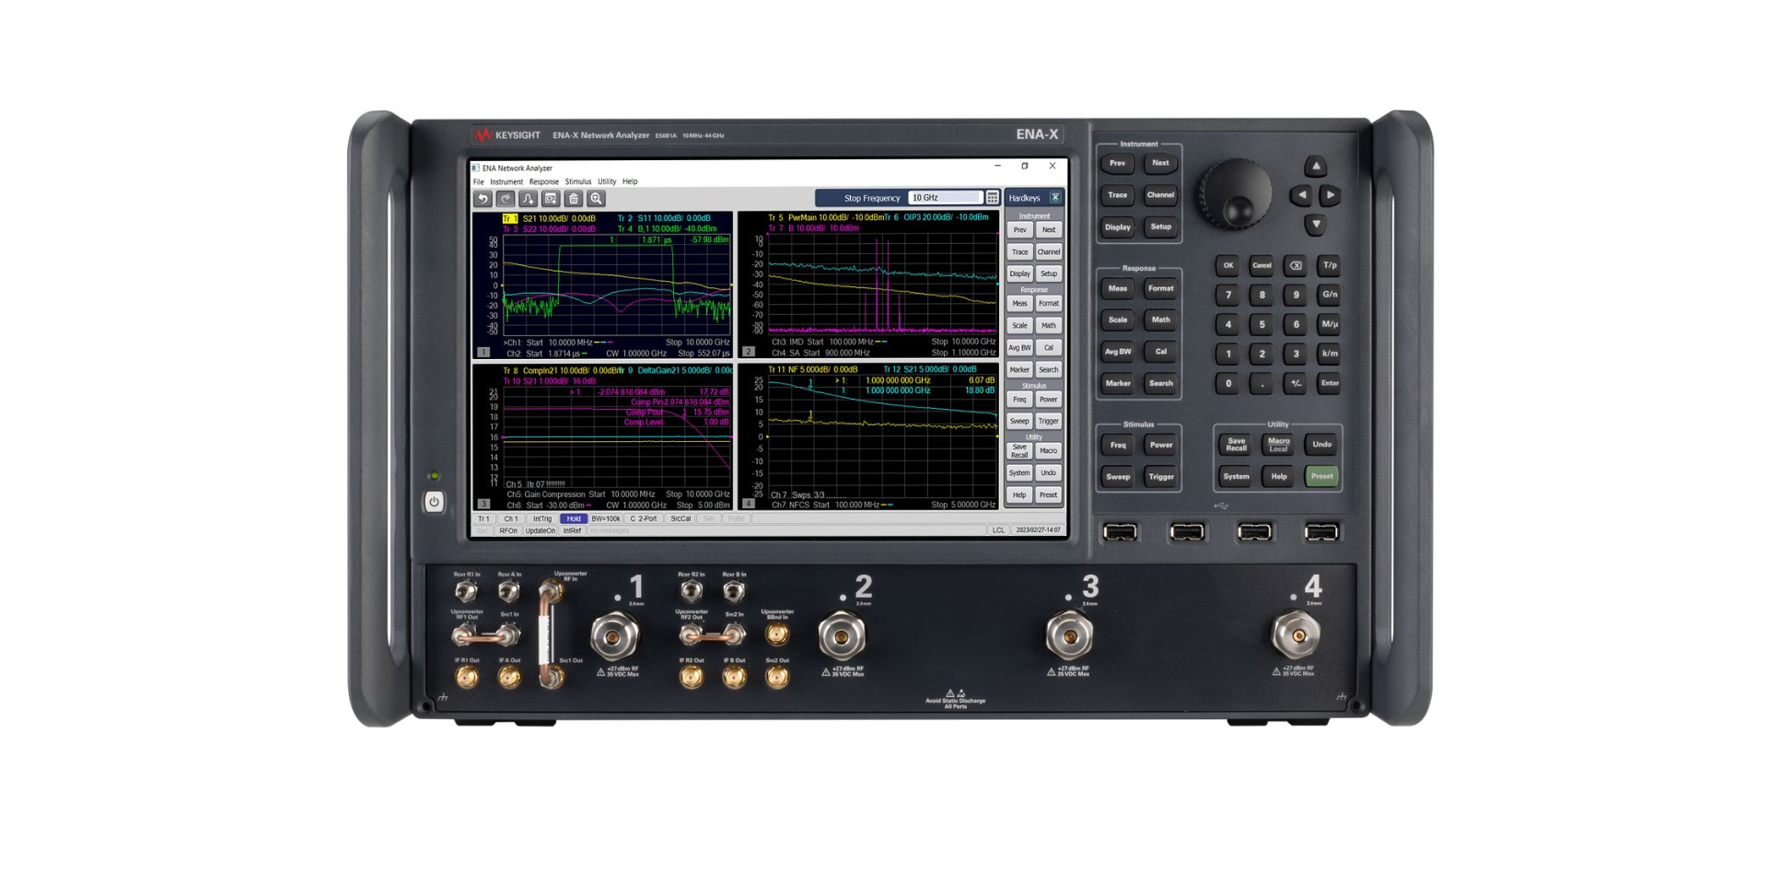Viewport: 1768px width, 884px height.
Task: Click the on-screen Sweep softkey in Hardkeys panel
Action: pos(1019,421)
